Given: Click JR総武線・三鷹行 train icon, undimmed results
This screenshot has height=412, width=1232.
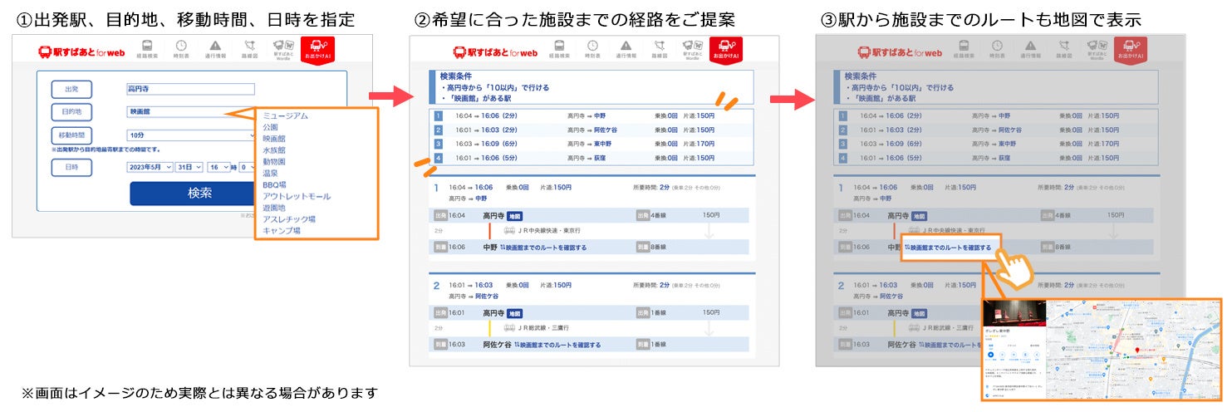Looking at the screenshot, I should tap(508, 328).
